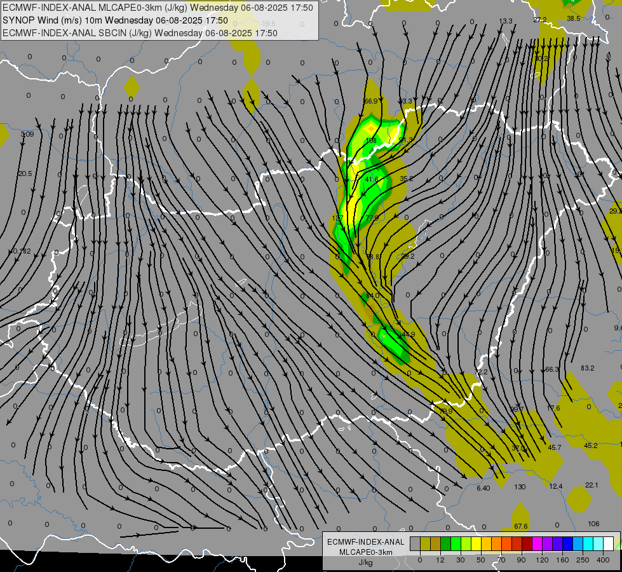
Task: Click legend tick label 400
Action: tap(603, 560)
